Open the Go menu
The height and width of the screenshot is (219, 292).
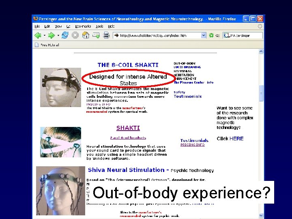tap(68, 26)
